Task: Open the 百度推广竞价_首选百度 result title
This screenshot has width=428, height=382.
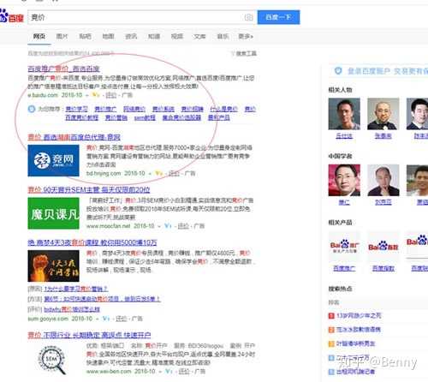Action: click(63, 69)
